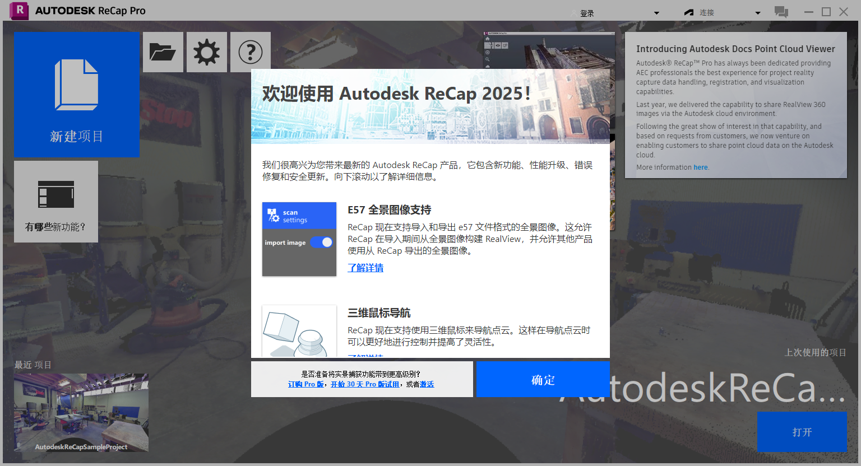Open the ReCap application logo menu
This screenshot has width=861, height=466.
coord(18,11)
